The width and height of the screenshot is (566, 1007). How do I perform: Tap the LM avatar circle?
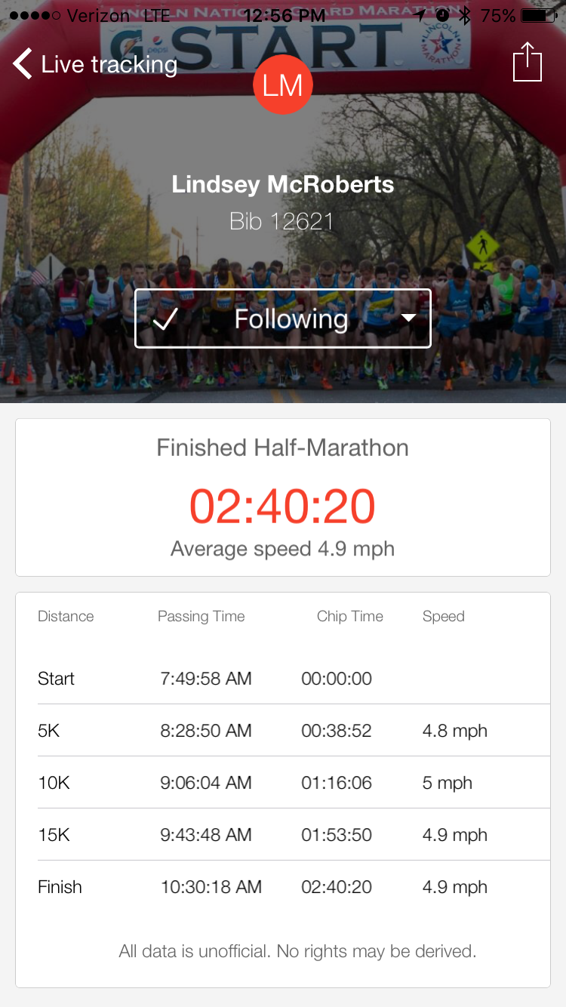(x=283, y=85)
